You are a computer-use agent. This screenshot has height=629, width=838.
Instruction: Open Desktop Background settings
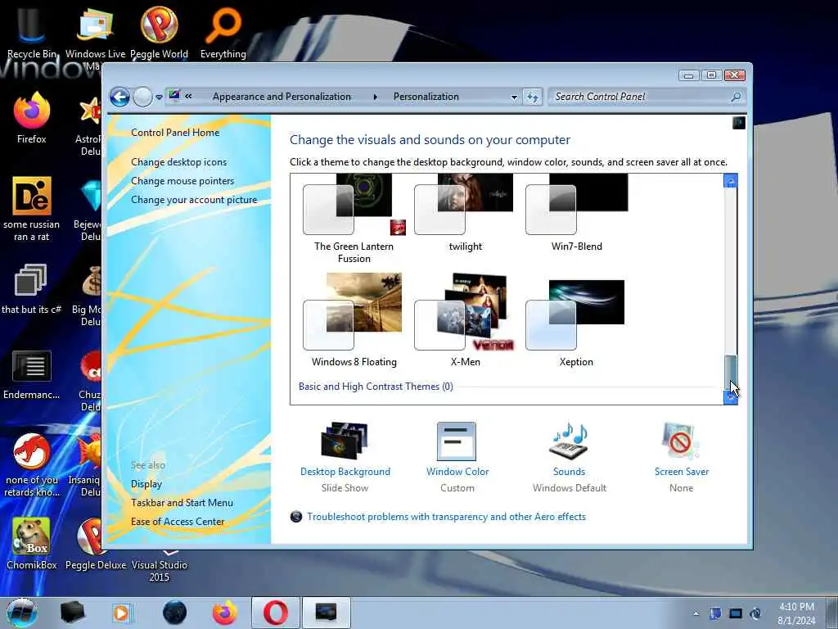click(345, 457)
